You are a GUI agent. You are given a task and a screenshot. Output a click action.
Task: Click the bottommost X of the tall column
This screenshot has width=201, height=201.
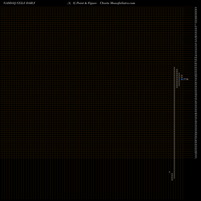click(174, 178)
